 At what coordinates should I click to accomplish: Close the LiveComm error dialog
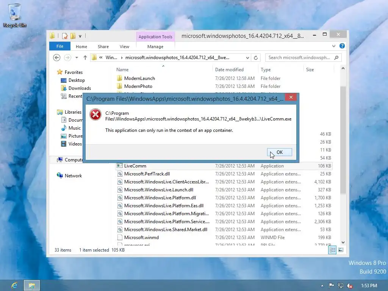coord(291,97)
